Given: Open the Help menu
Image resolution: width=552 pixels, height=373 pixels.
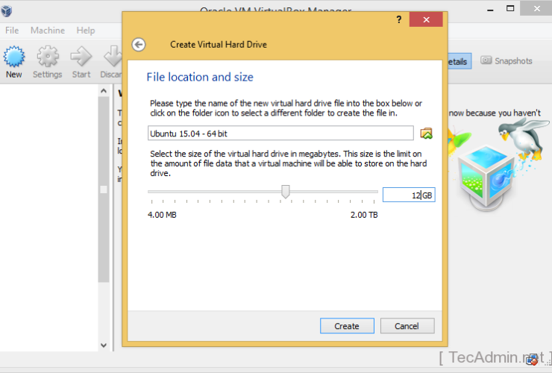Looking at the screenshot, I should (x=86, y=31).
